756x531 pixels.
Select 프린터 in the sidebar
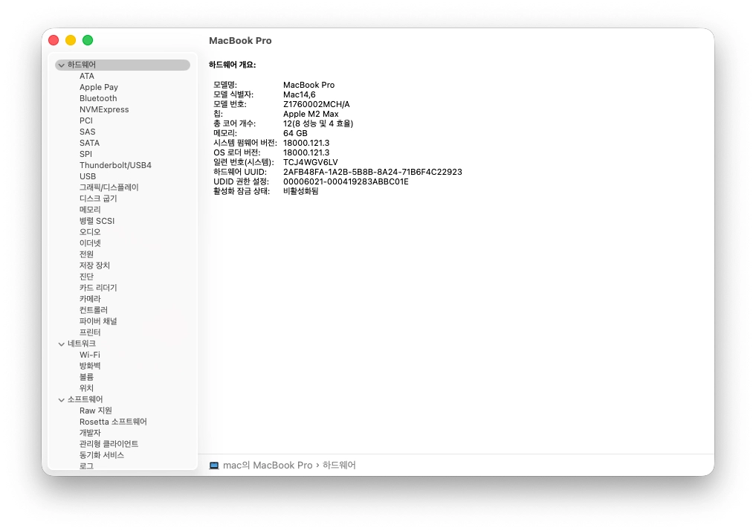(90, 332)
